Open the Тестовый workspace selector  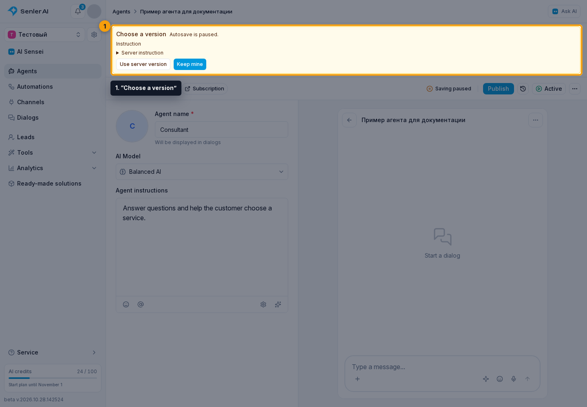45,35
